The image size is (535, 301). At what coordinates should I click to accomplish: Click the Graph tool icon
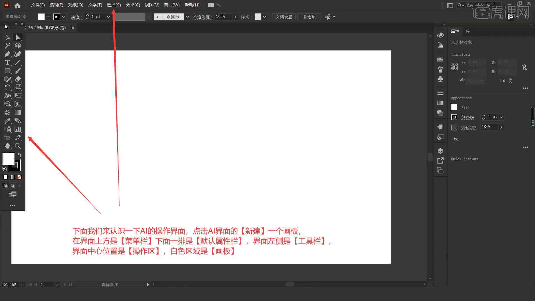pyautogui.click(x=18, y=129)
